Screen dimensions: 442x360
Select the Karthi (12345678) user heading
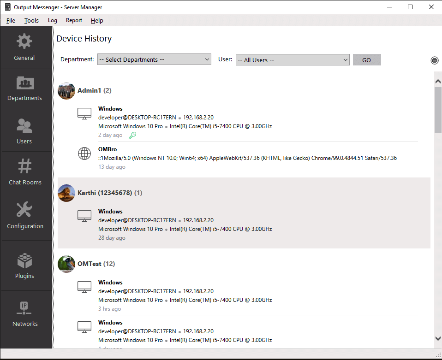tap(110, 193)
